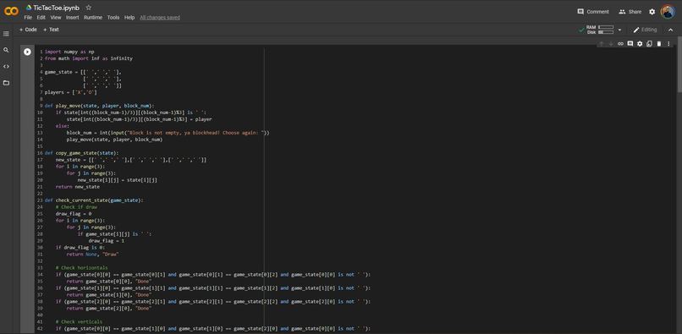This screenshot has height=334, width=682.
Task: Open the Insert menu
Action: [73, 18]
